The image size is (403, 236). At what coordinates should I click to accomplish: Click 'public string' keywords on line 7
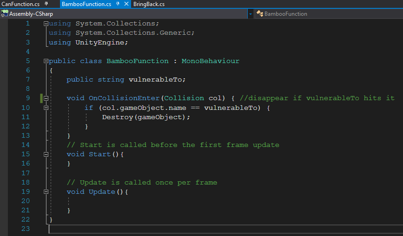(x=95, y=79)
